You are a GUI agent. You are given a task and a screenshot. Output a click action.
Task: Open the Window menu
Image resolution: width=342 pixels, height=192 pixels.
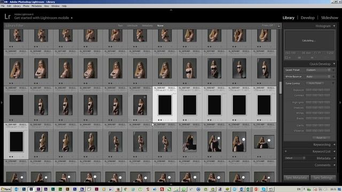pyautogui.click(x=56, y=6)
